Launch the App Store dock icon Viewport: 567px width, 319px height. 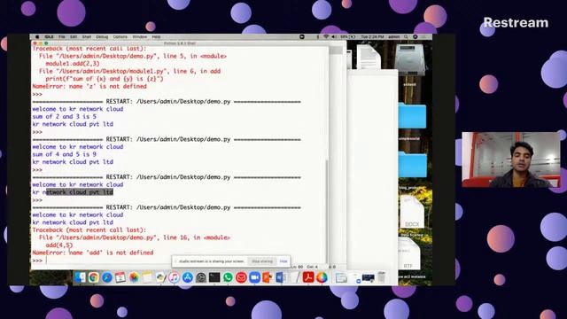[187, 277]
